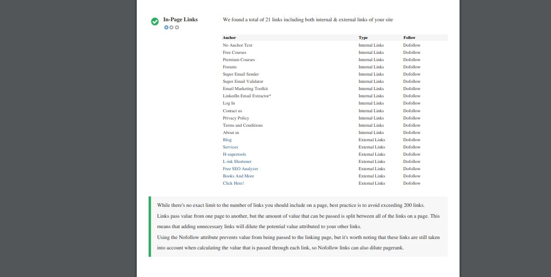The width and height of the screenshot is (551, 277).
Task: Click the LinkedIn Email Extractor anchor text
Action: click(247, 96)
